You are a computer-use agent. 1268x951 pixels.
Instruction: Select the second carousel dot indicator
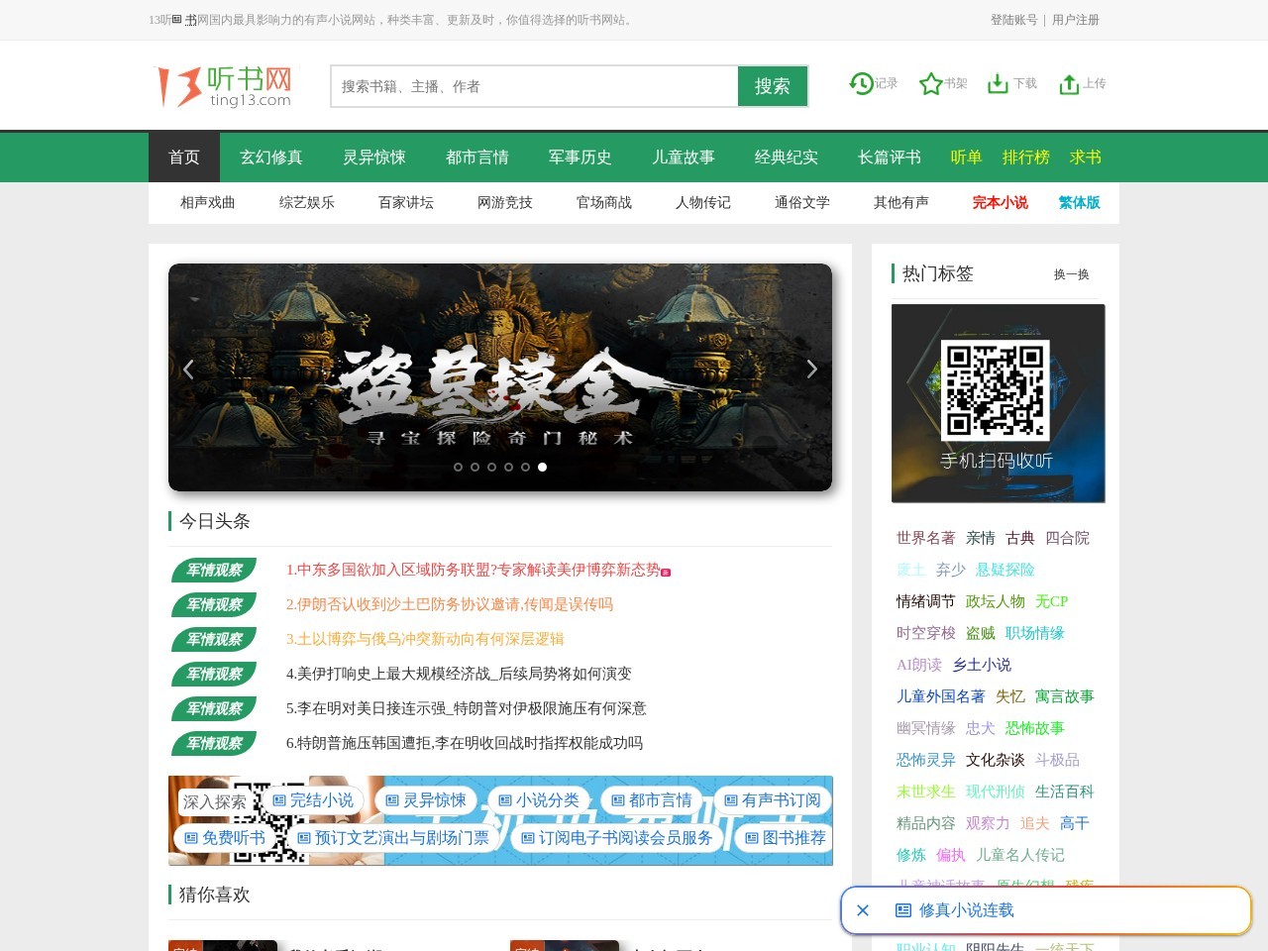pos(475,467)
